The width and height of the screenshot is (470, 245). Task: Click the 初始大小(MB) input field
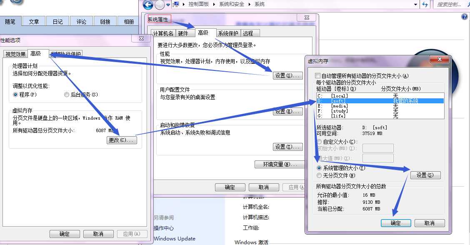point(378,148)
